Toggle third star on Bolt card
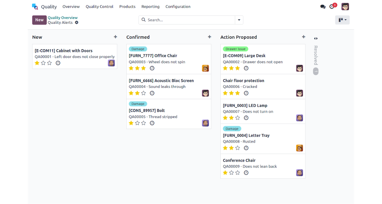 tap(144, 123)
